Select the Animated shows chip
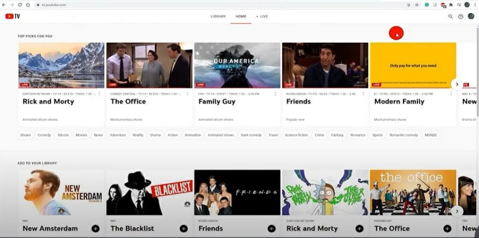This screenshot has height=238, width=479. coord(221,135)
